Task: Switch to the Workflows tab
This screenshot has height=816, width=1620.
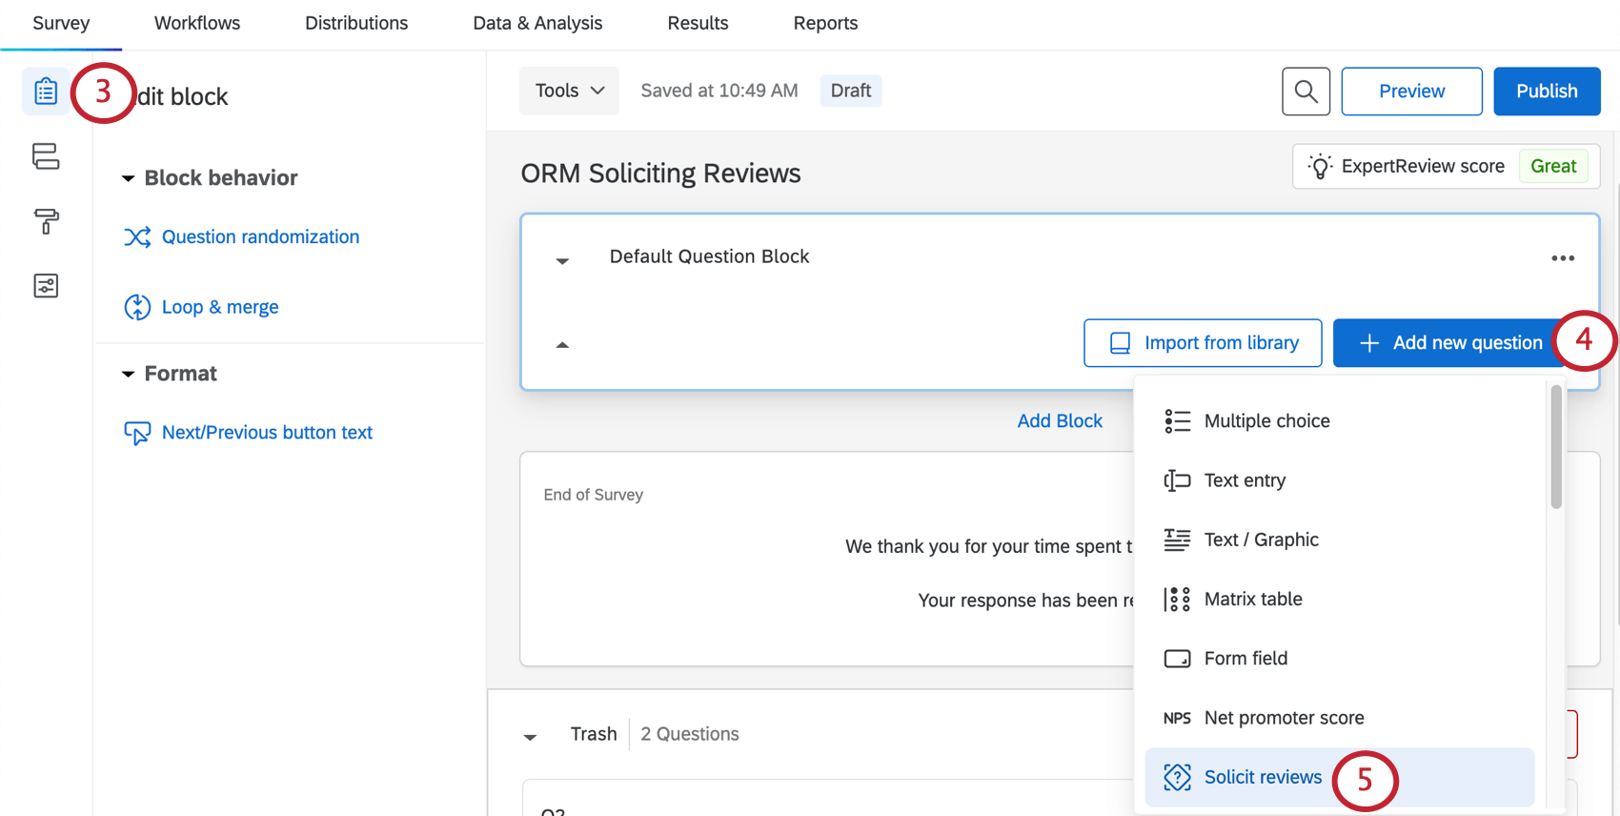Action: point(197,23)
